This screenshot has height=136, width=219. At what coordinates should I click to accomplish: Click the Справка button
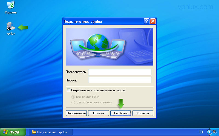143,113
